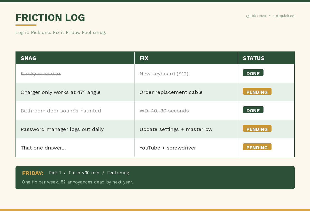Click the FRICTION LOG title
This screenshot has width=310, height=211.
(x=50, y=17)
